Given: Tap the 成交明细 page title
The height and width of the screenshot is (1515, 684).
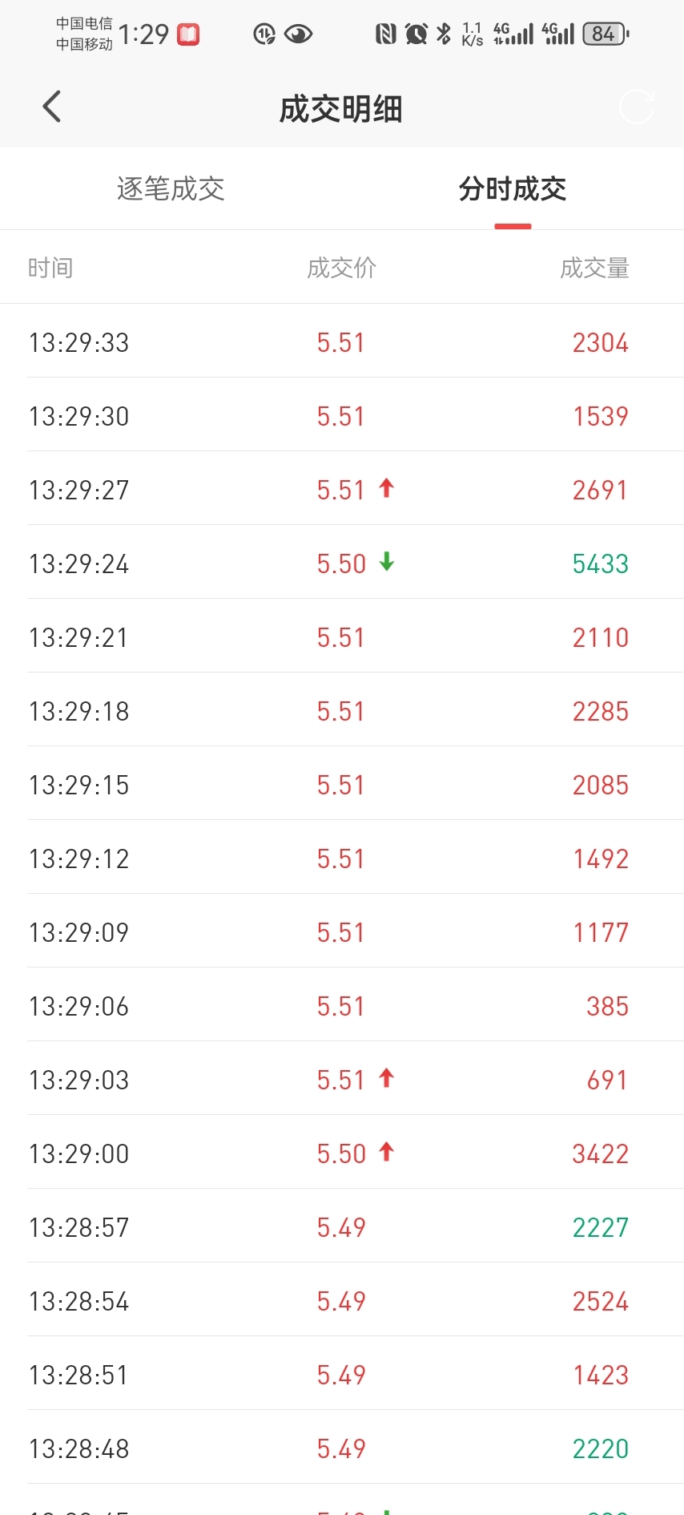Looking at the screenshot, I should pyautogui.click(x=341, y=109).
